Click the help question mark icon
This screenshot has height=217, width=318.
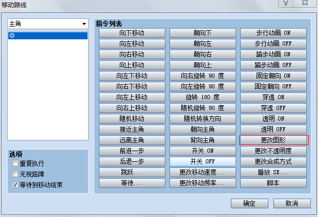(286, 3)
